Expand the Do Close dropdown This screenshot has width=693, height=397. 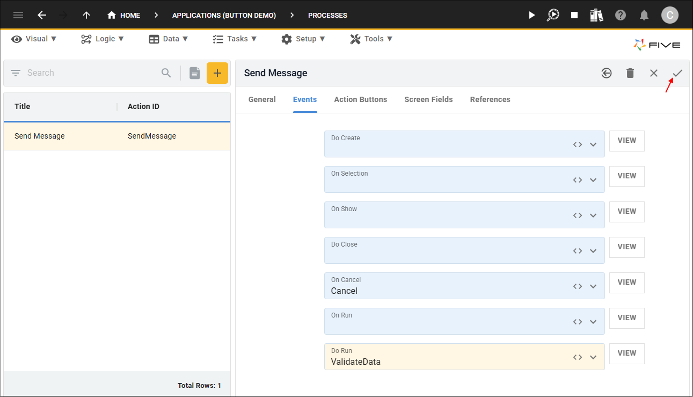tap(593, 251)
